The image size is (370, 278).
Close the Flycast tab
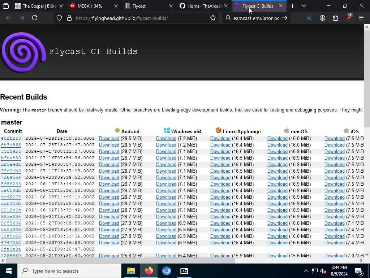point(171,6)
